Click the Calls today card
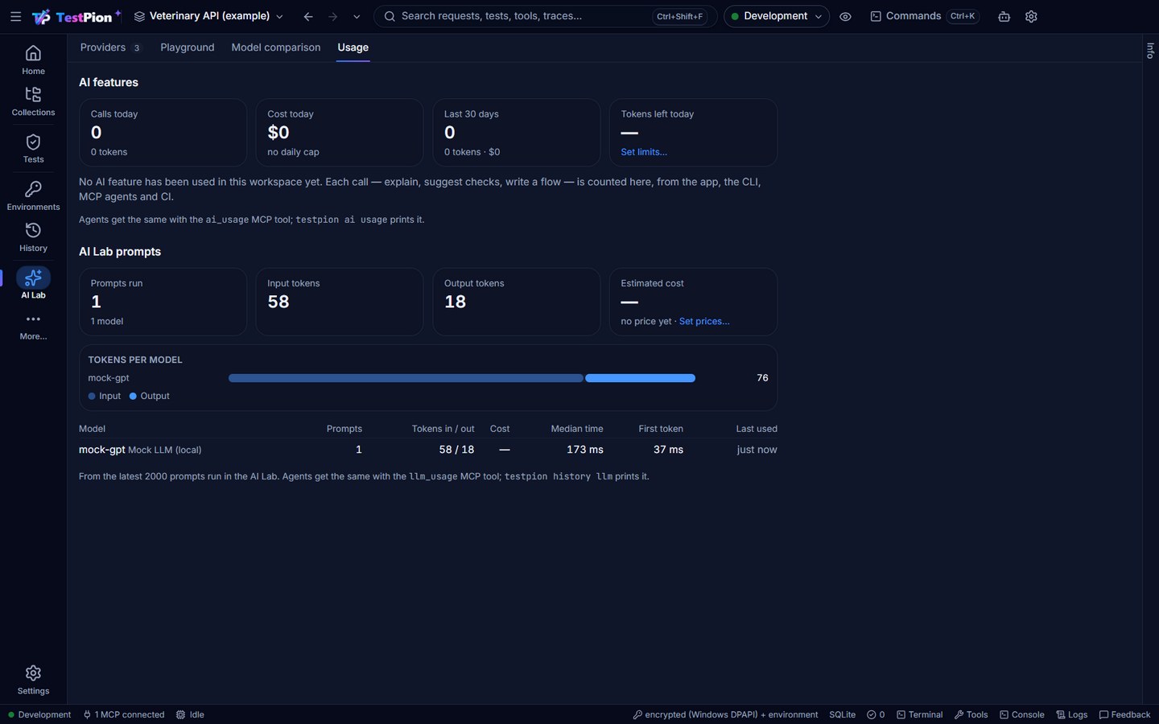Viewport: 1159px width, 724px height. [163, 133]
